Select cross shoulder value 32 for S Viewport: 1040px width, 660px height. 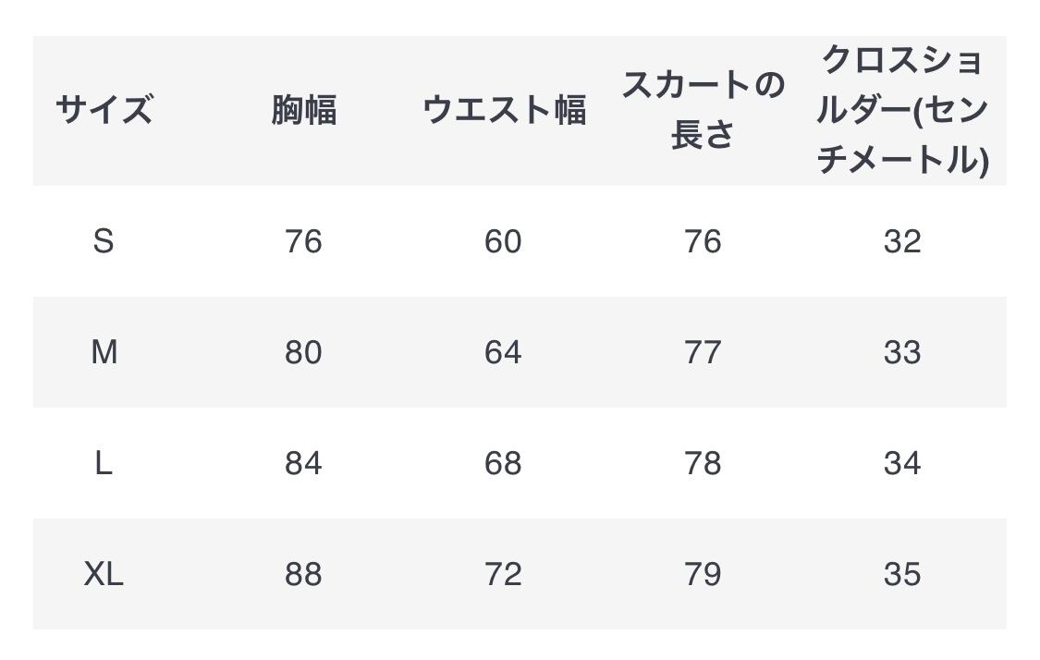click(x=902, y=241)
